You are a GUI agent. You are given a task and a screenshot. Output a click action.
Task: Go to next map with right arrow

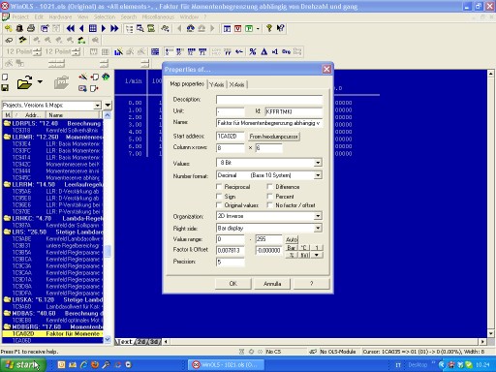(104, 28)
